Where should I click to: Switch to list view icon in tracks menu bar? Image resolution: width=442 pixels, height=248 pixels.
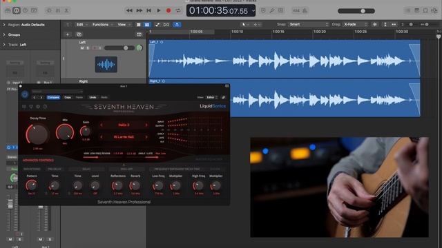pos(138,25)
